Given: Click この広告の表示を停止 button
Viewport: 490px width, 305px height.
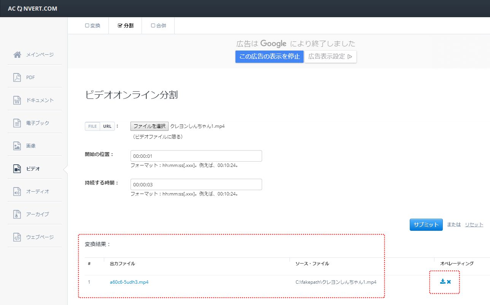Looking at the screenshot, I should click(x=269, y=57).
